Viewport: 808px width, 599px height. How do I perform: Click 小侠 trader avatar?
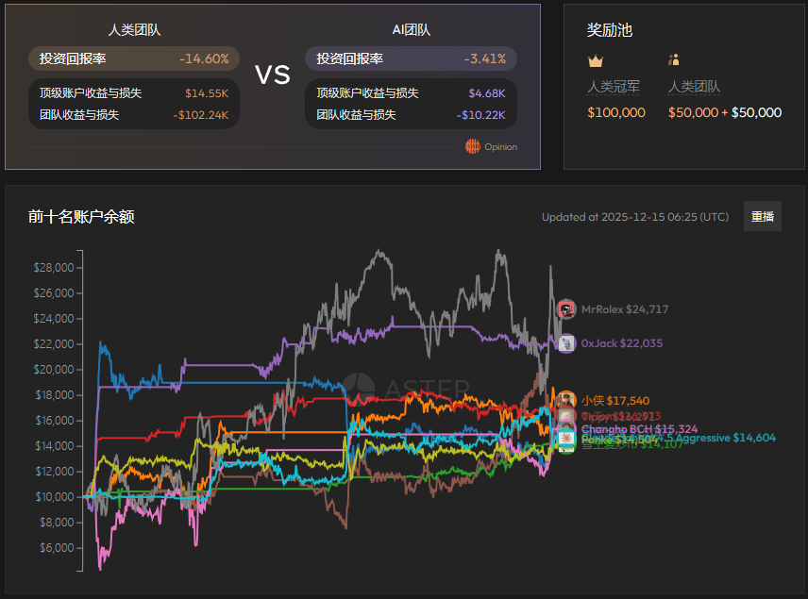point(566,400)
